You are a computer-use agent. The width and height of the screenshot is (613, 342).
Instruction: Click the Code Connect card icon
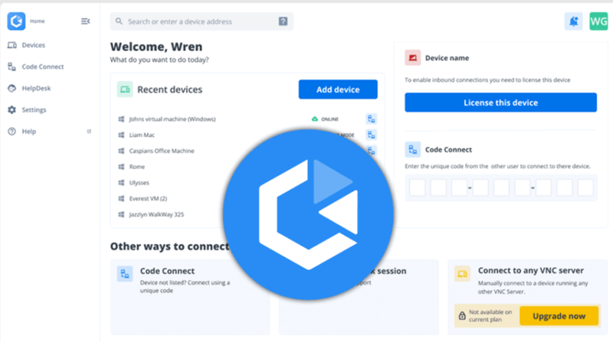pyautogui.click(x=125, y=274)
